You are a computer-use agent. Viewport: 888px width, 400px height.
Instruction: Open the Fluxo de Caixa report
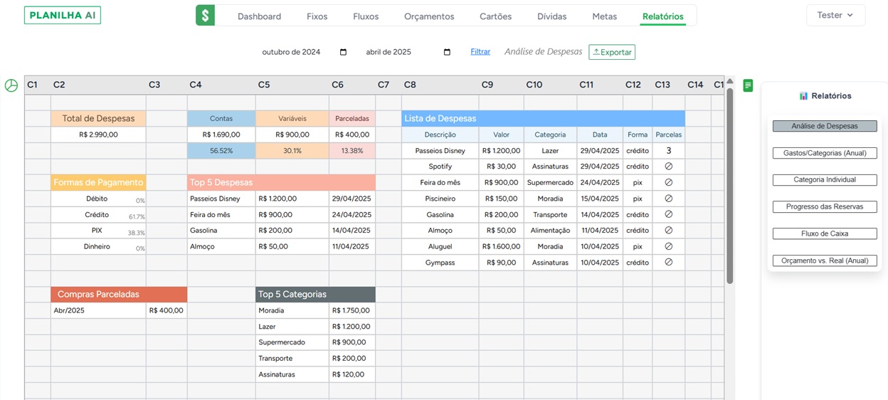(825, 233)
